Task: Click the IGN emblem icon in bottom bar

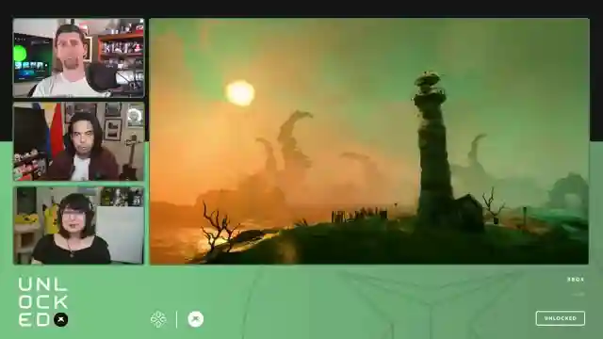Action: pyautogui.click(x=158, y=319)
